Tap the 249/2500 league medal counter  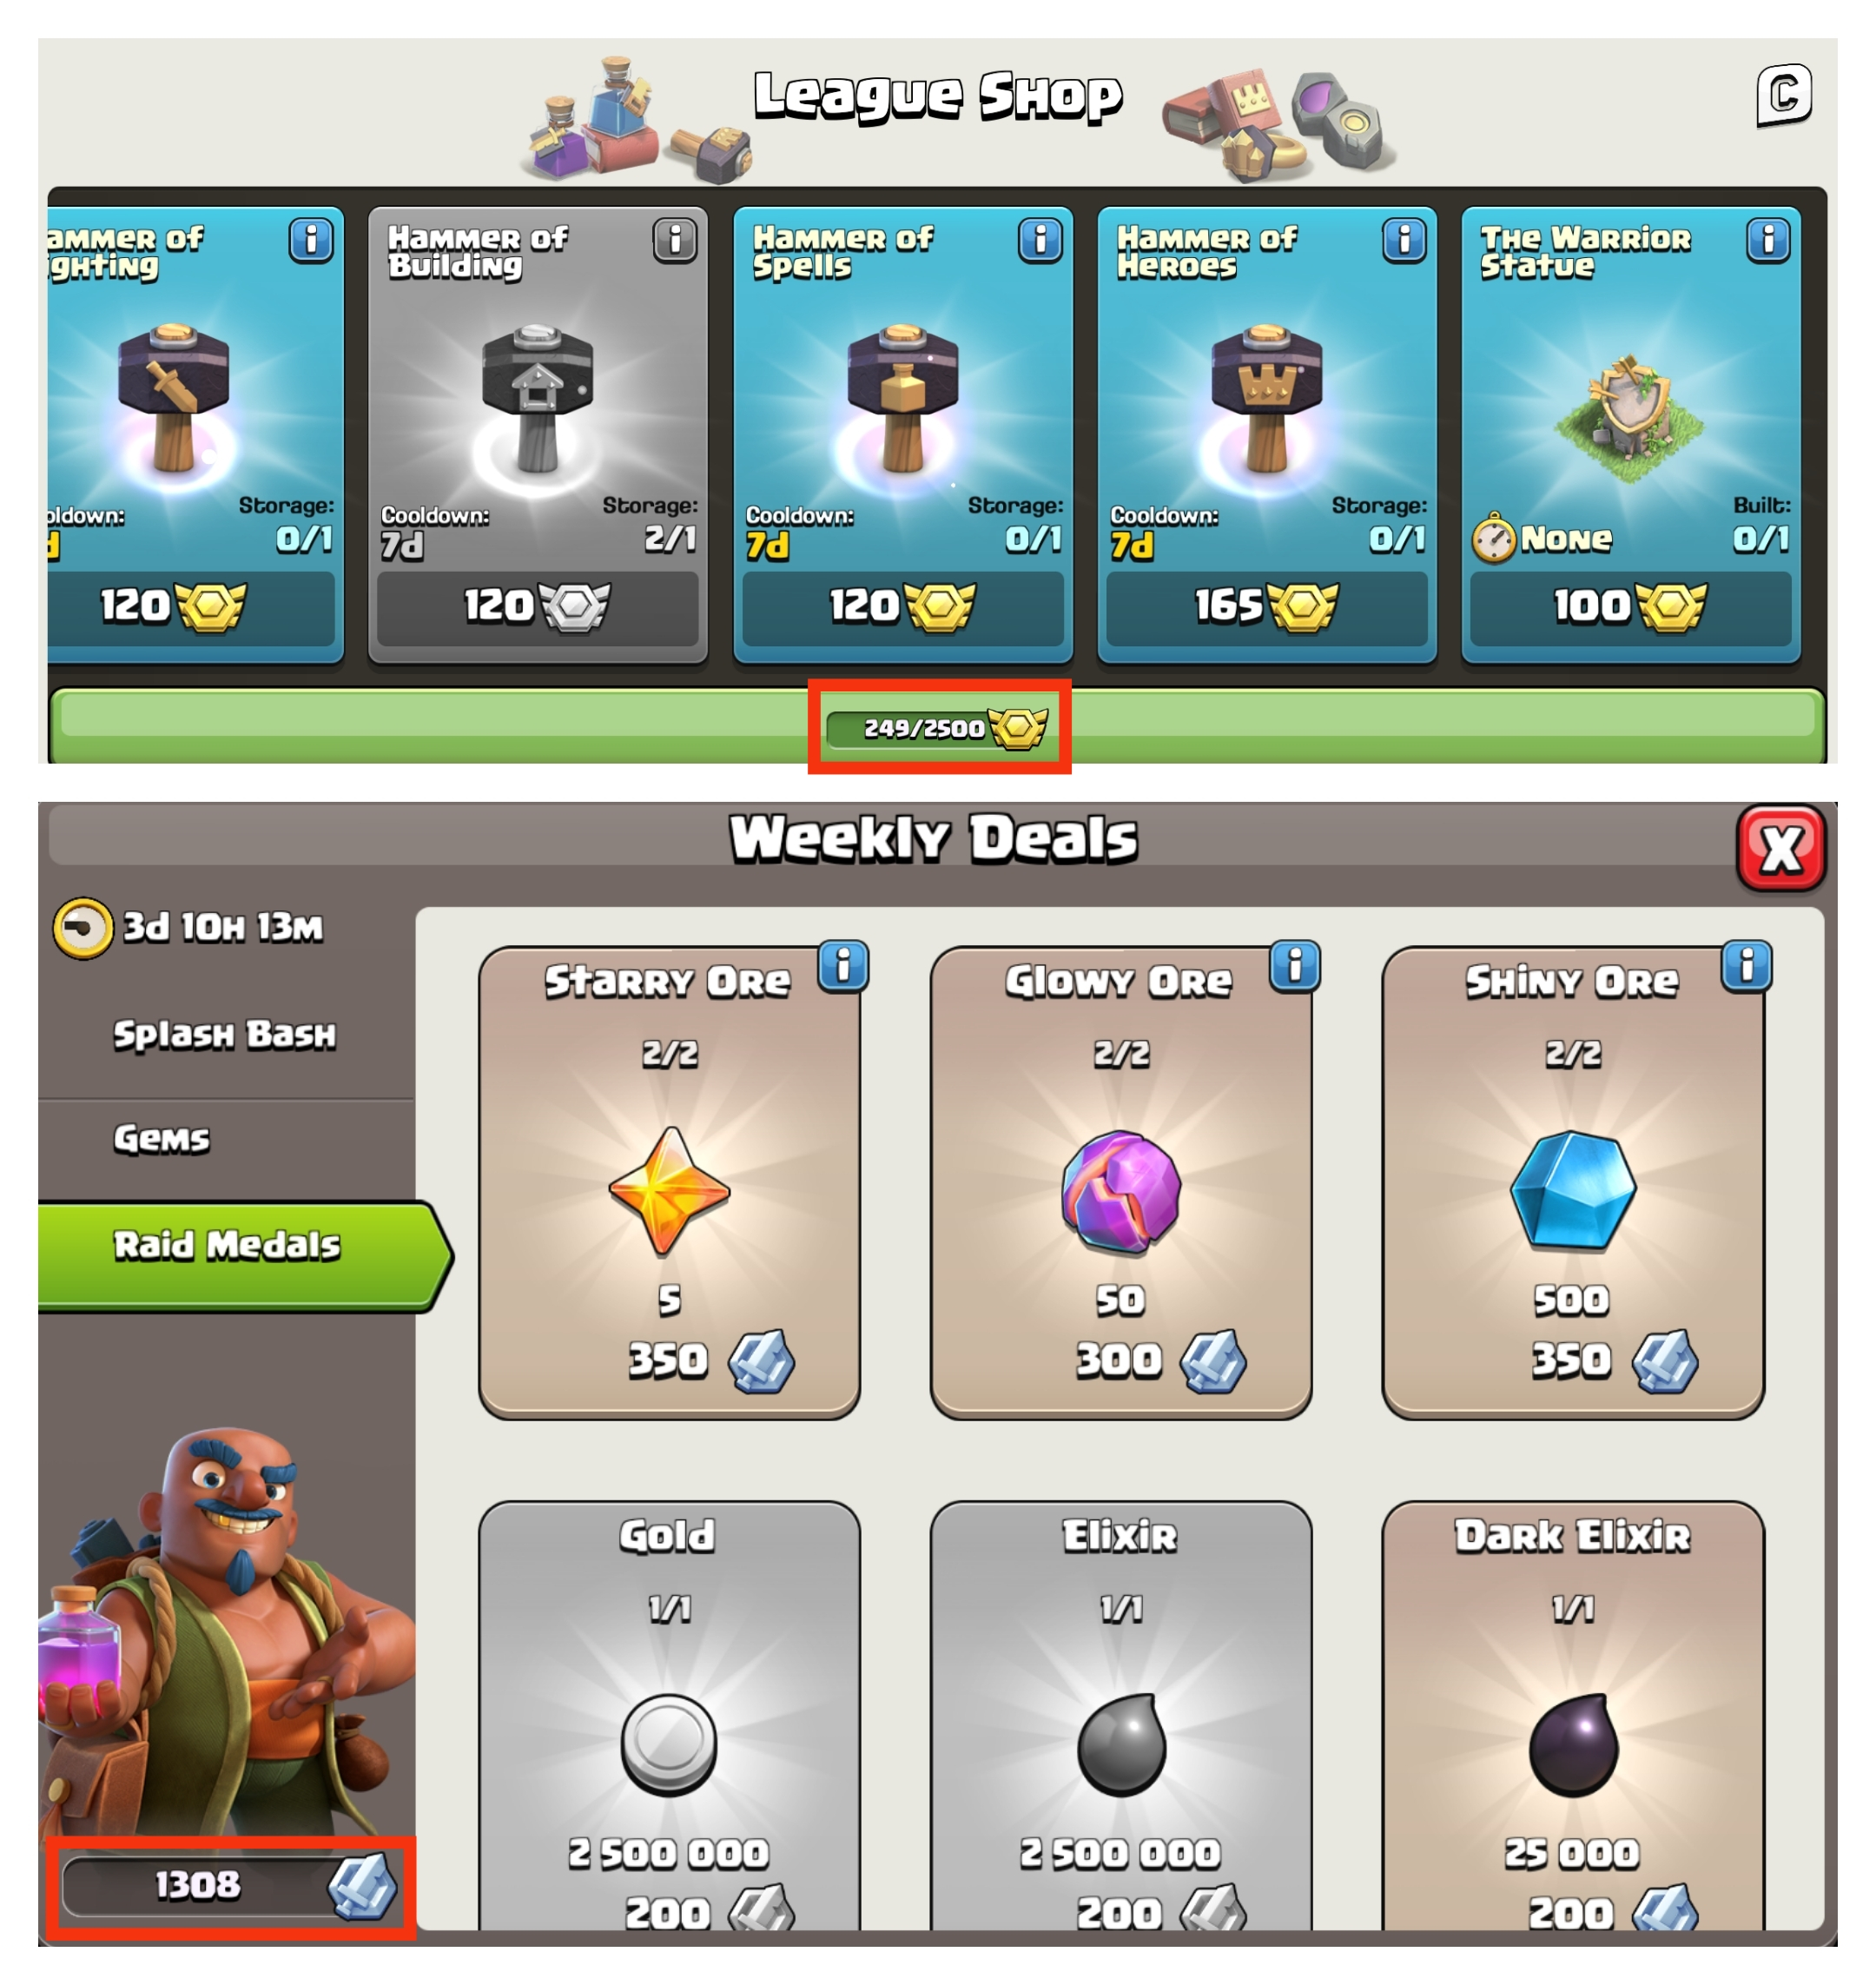coord(937,728)
